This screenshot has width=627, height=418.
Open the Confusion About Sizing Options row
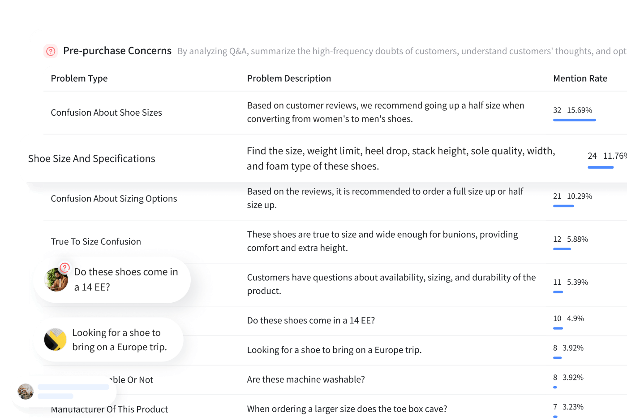(x=114, y=199)
